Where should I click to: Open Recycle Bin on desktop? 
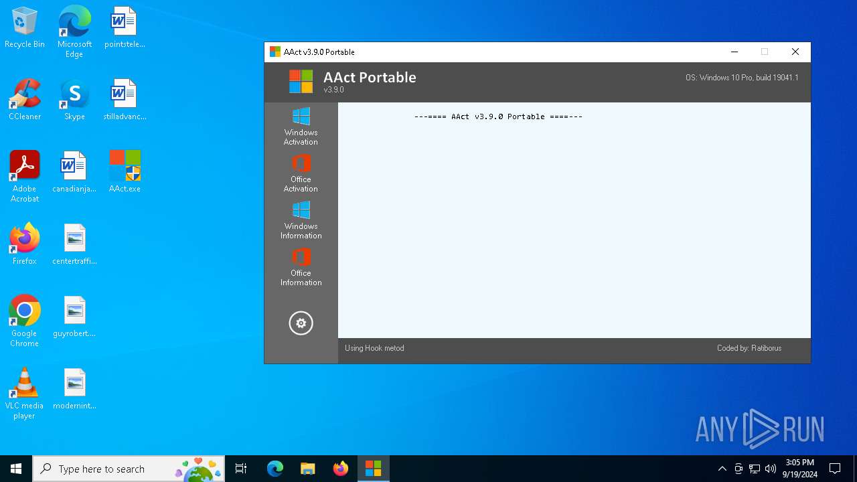coord(25,28)
